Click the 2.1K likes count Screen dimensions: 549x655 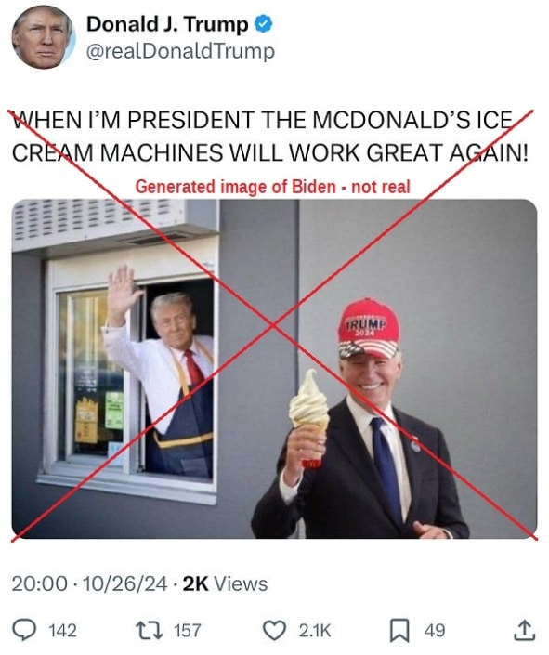[x=315, y=631]
